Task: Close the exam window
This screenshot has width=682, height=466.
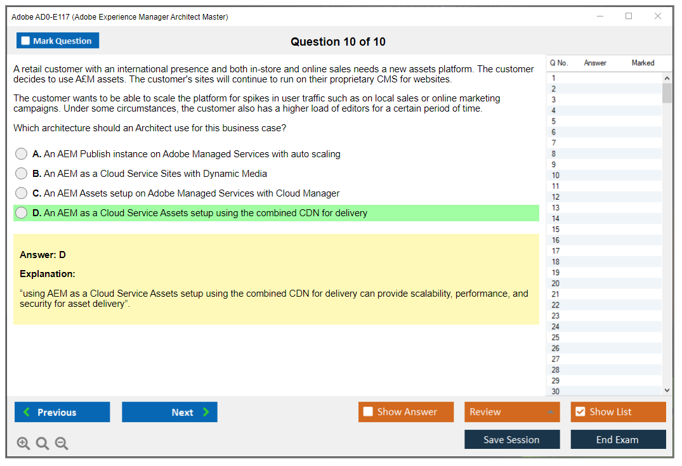Action: coord(658,16)
